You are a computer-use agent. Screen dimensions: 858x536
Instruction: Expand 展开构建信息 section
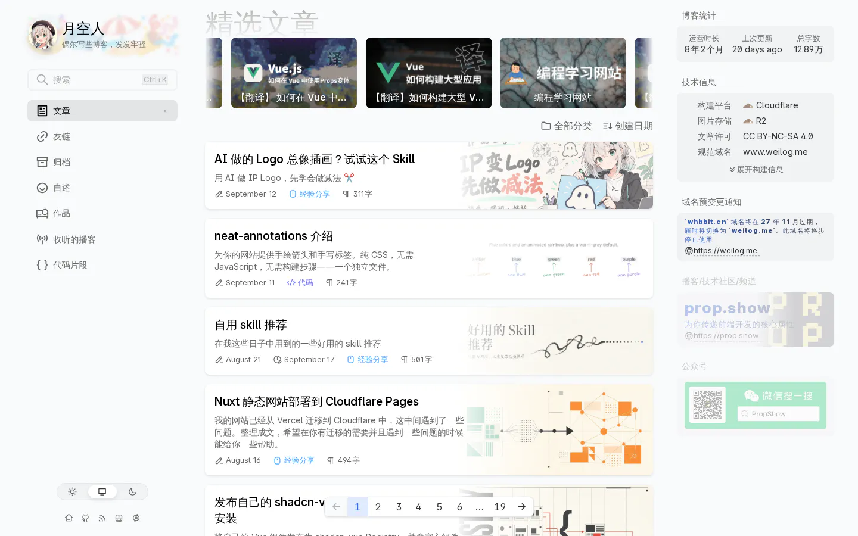[x=756, y=170]
